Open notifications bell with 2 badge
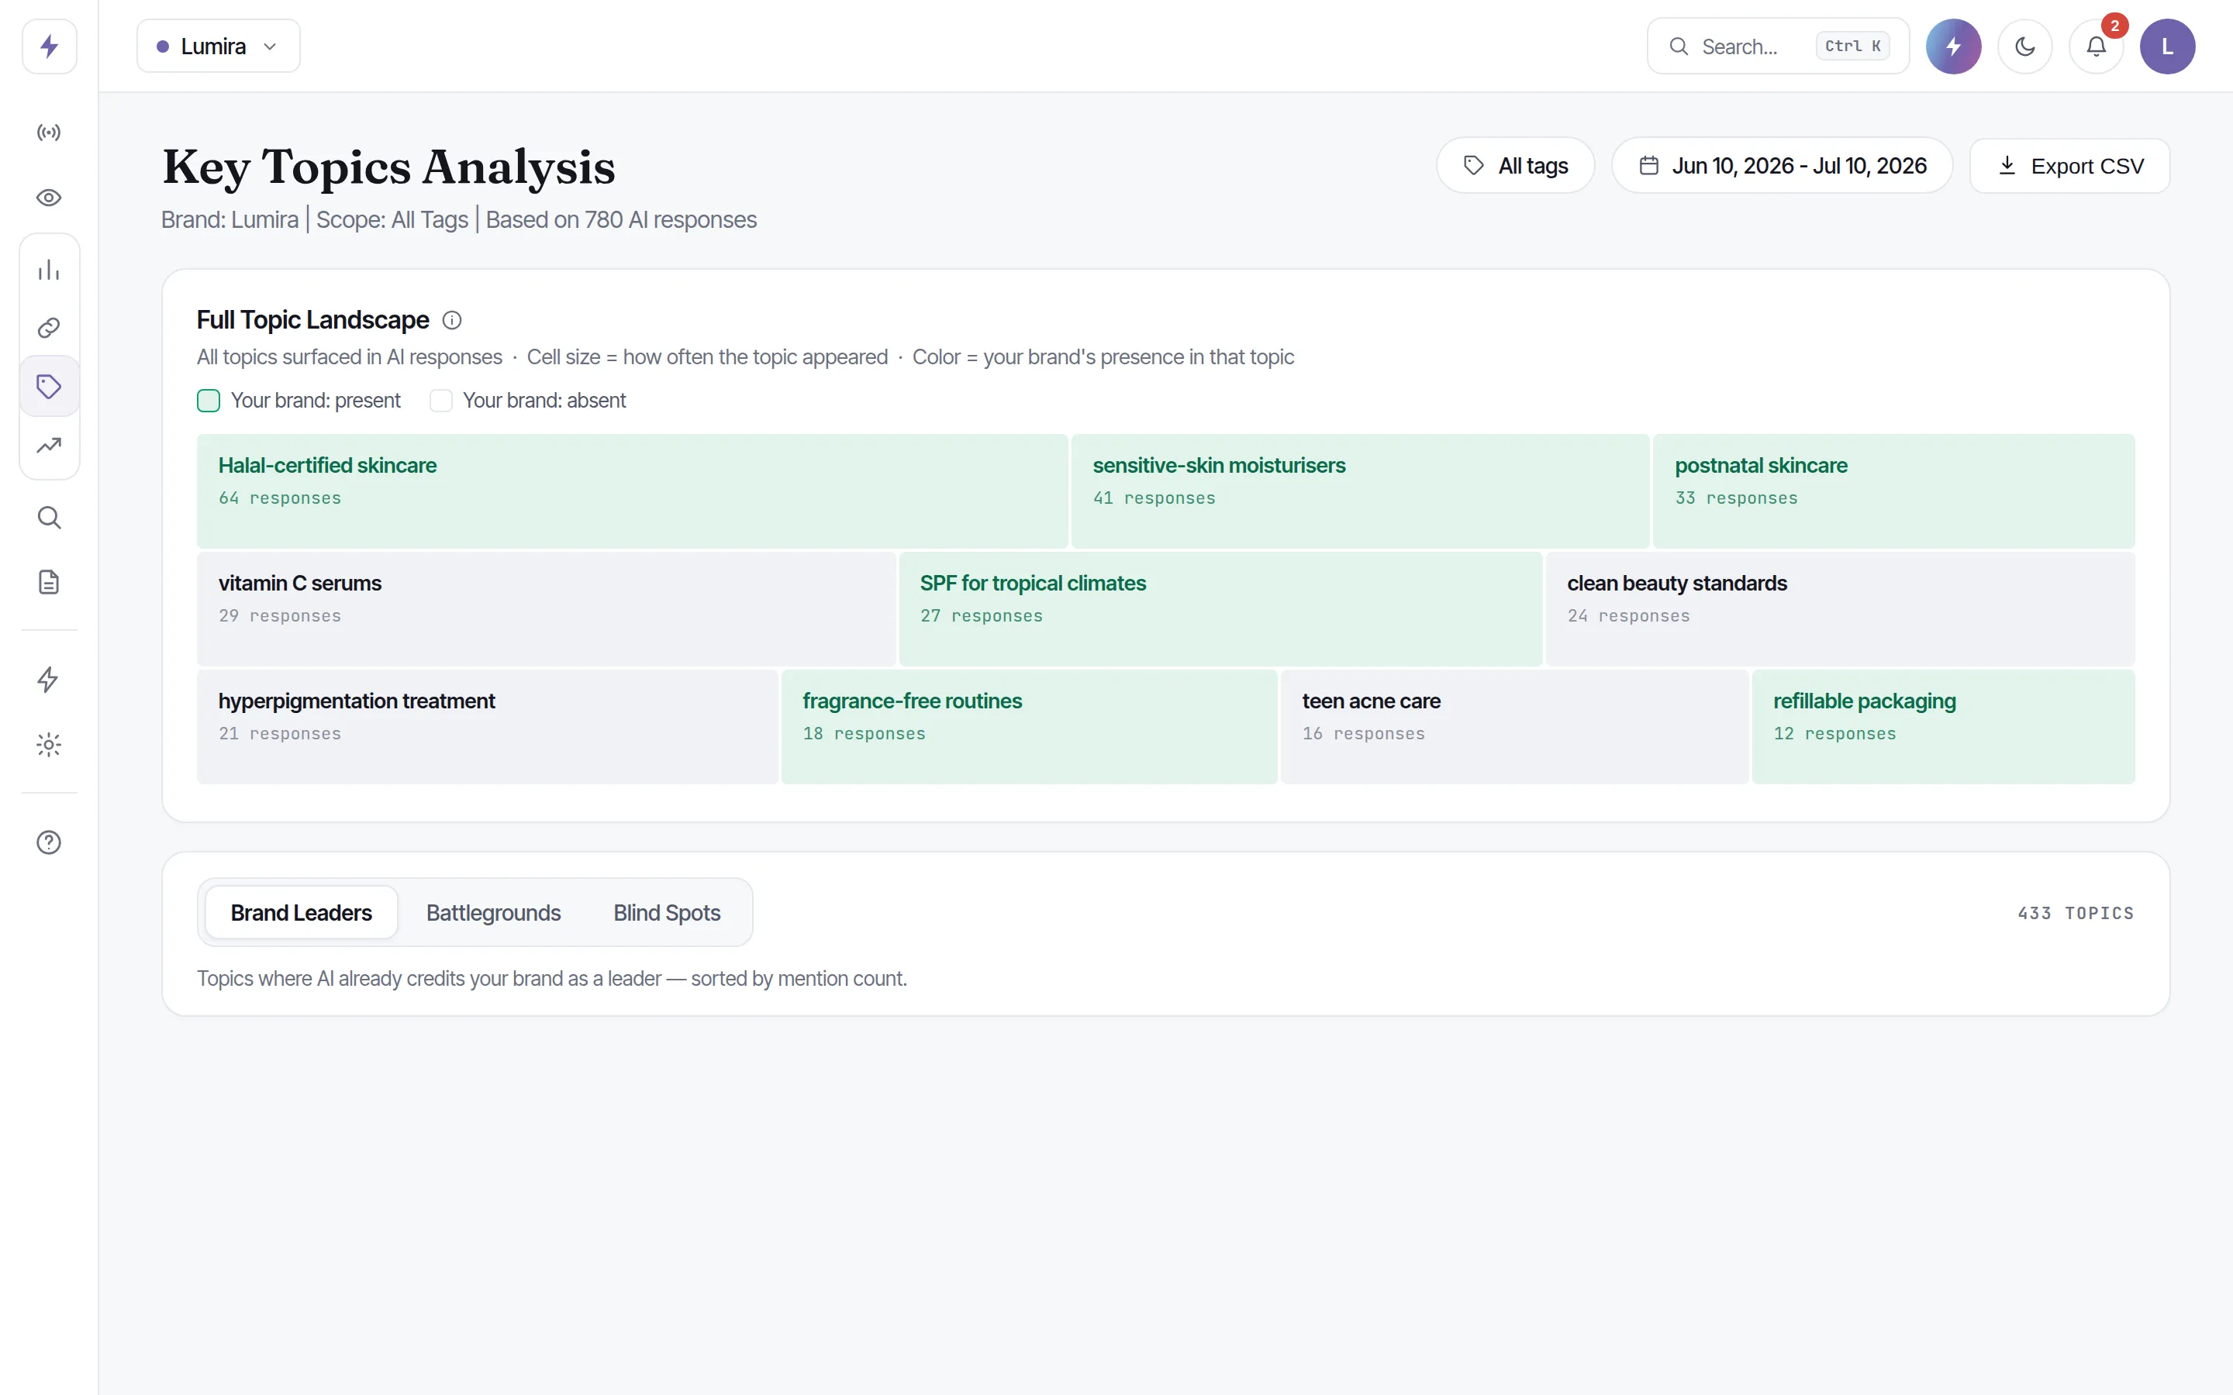The height and width of the screenshot is (1395, 2233). pyautogui.click(x=2097, y=46)
